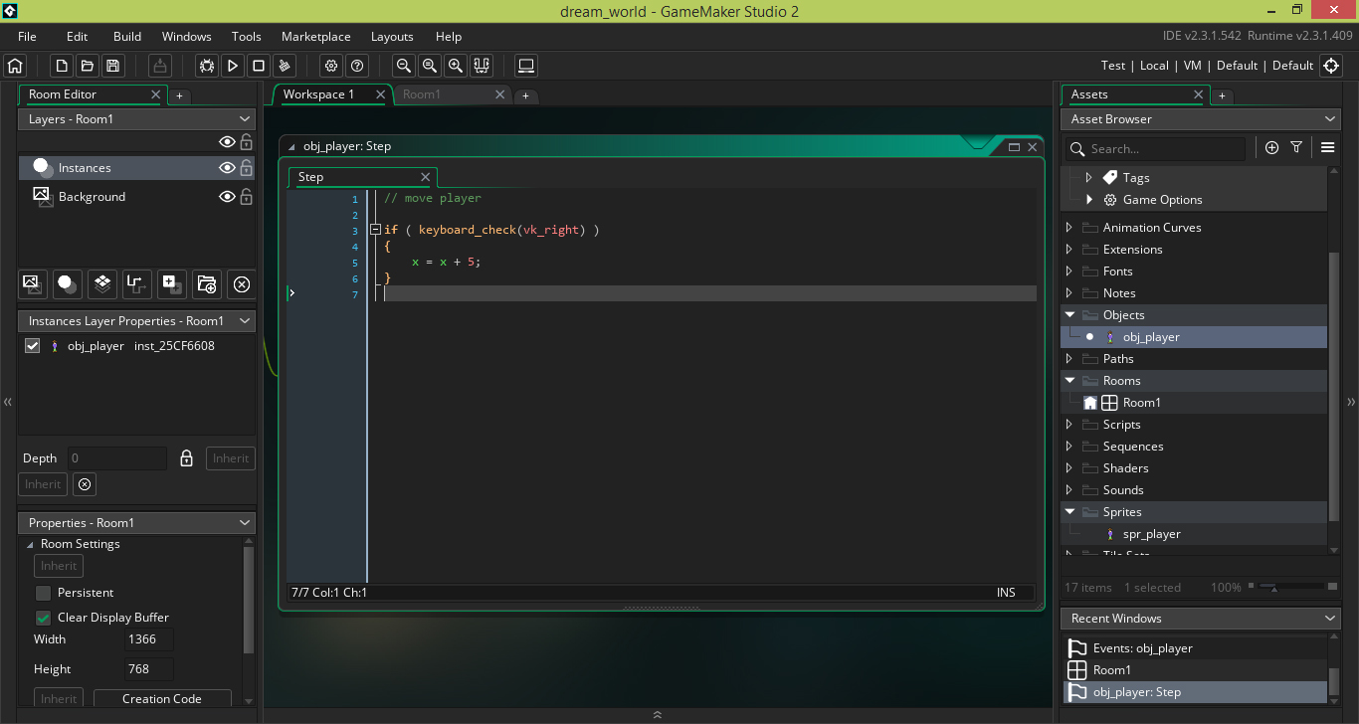
Task: Open a project using folder icon
Action: coord(88,66)
